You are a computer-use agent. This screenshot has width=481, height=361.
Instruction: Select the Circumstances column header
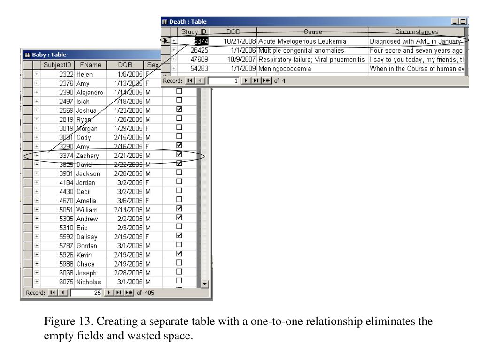click(416, 31)
